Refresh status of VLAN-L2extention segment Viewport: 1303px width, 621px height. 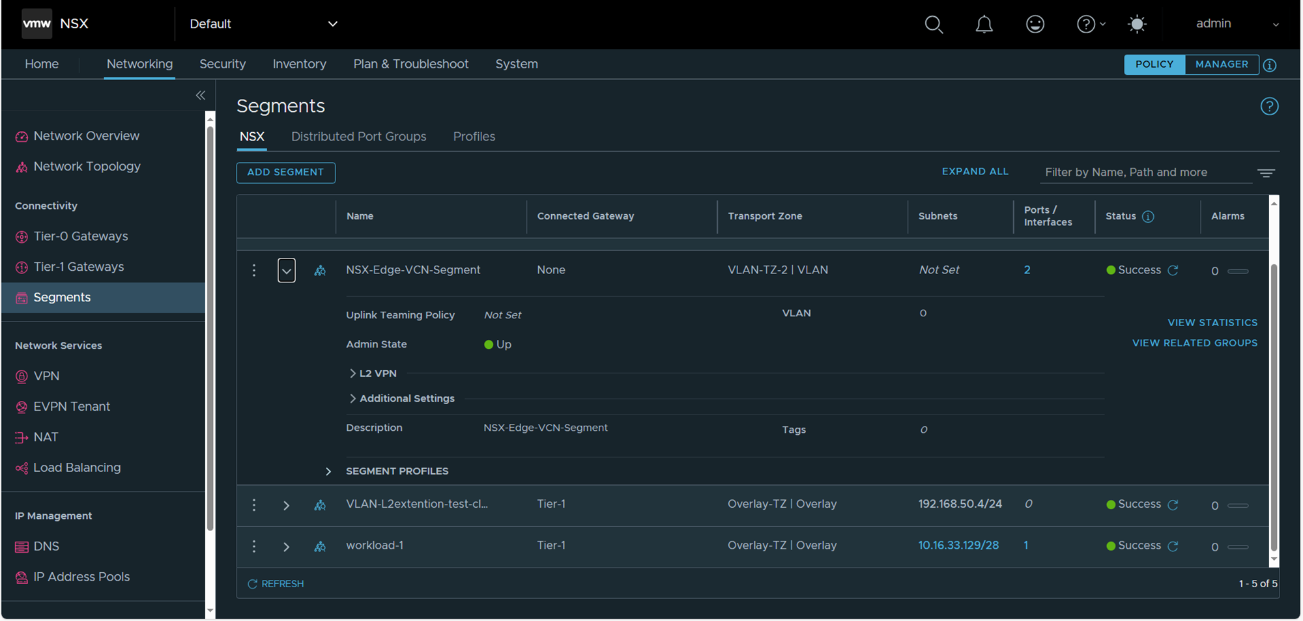pos(1173,504)
